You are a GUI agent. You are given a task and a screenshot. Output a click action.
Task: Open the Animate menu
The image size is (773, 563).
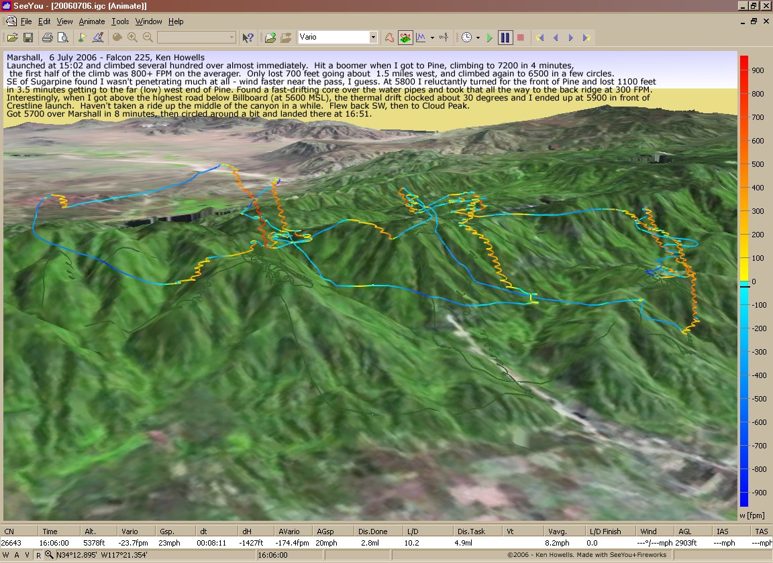(92, 21)
